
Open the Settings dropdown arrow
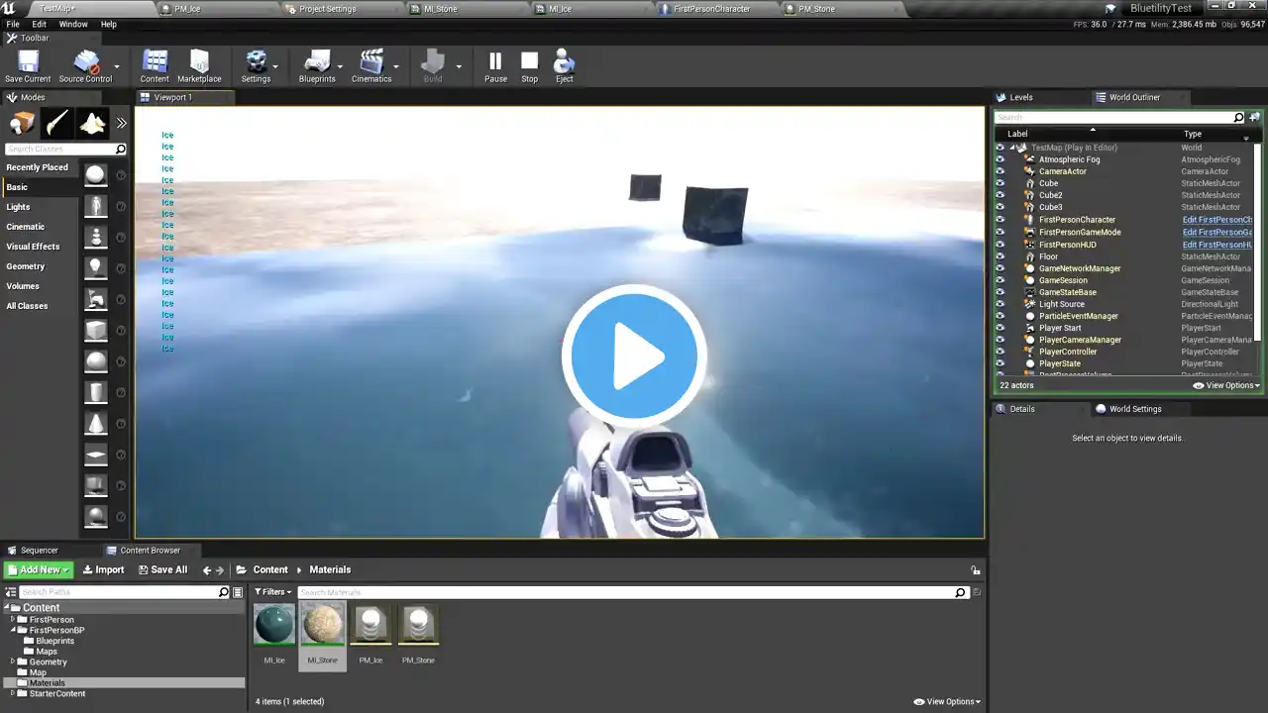(x=276, y=67)
